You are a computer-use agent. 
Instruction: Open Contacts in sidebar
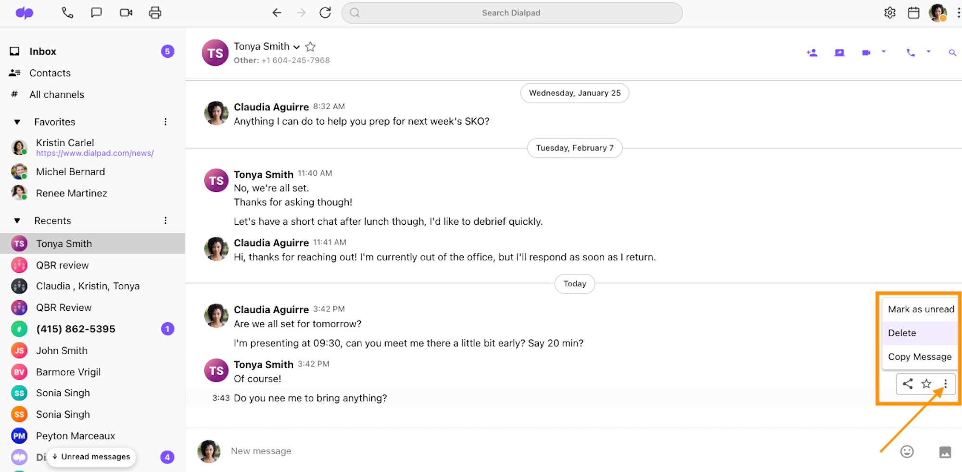coord(50,73)
